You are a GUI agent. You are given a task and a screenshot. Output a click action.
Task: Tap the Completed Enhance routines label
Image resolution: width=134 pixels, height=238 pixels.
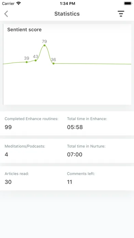click(31, 119)
